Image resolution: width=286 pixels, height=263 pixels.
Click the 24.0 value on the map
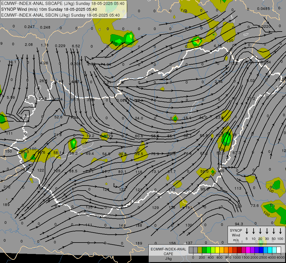tap(139, 118)
